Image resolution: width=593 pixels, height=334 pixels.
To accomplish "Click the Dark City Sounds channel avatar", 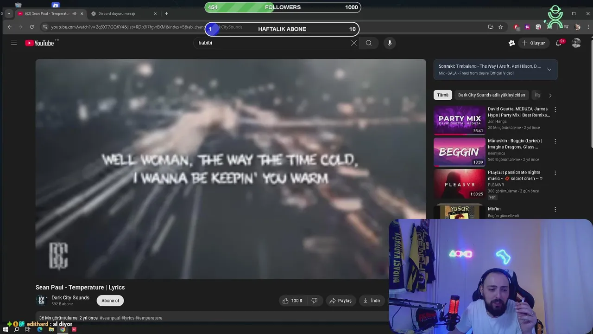I will (x=42, y=300).
